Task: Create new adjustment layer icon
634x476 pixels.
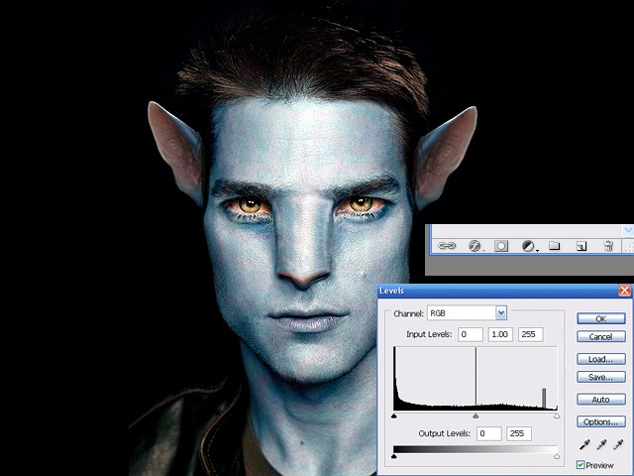Action: (x=528, y=246)
